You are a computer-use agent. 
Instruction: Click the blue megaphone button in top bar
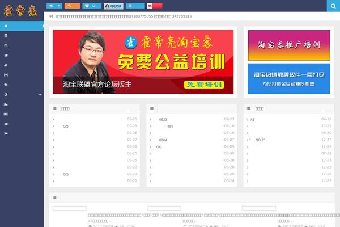[x=51, y=6]
